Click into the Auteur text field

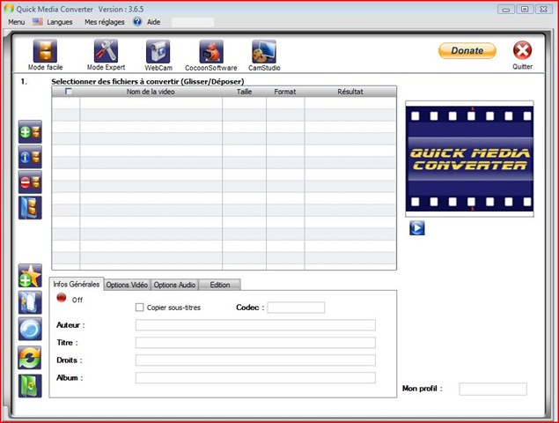[255, 325]
